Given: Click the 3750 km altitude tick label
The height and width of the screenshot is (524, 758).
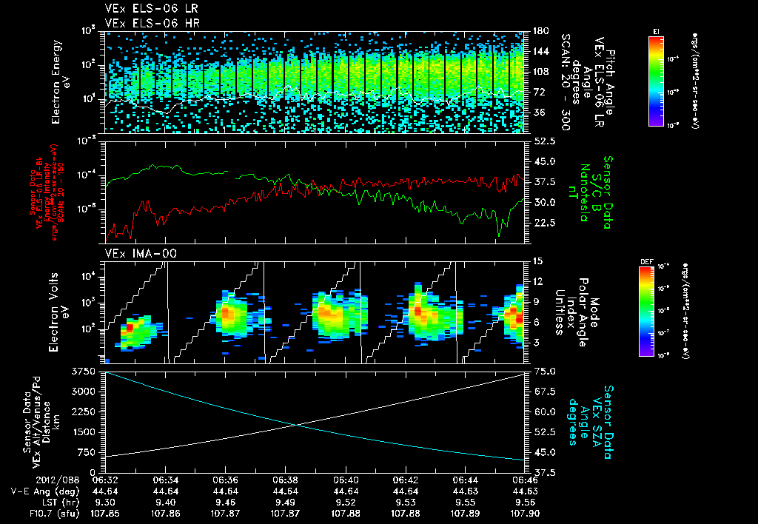Looking at the screenshot, I should (84, 372).
